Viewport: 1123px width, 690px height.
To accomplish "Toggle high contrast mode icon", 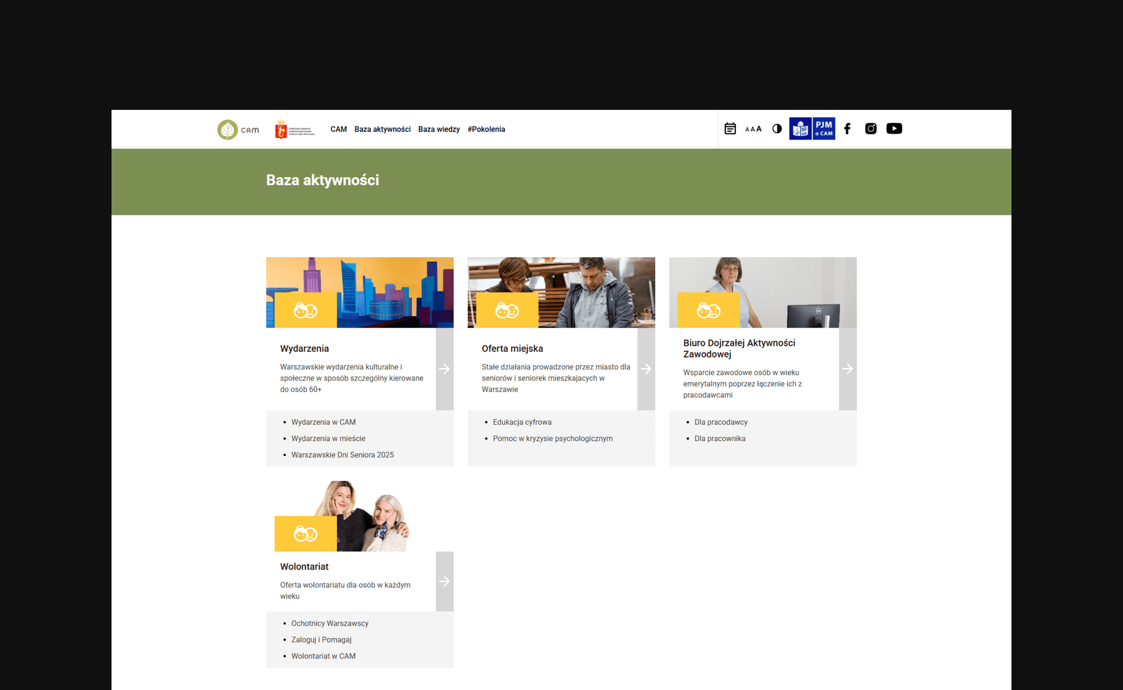I will pos(777,129).
